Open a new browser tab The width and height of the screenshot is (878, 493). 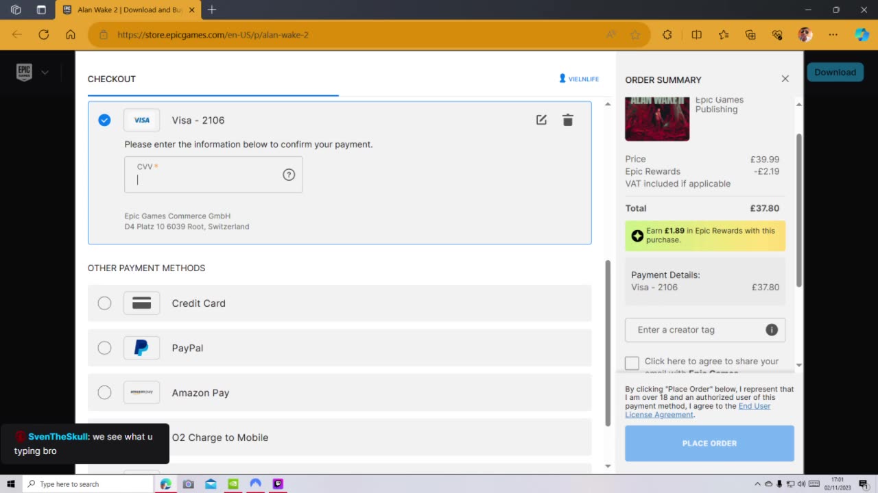tap(212, 10)
